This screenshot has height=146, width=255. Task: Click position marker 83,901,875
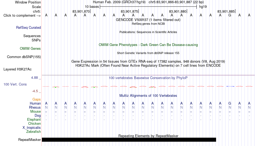(130, 11)
